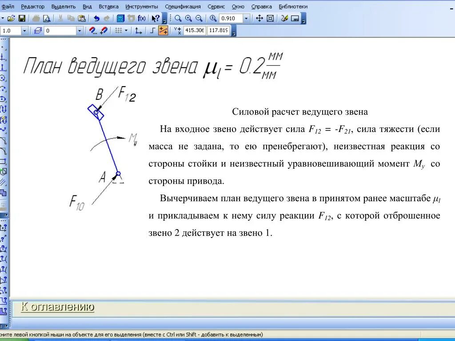Click the Copy icon
455x341 pixels.
point(71,19)
